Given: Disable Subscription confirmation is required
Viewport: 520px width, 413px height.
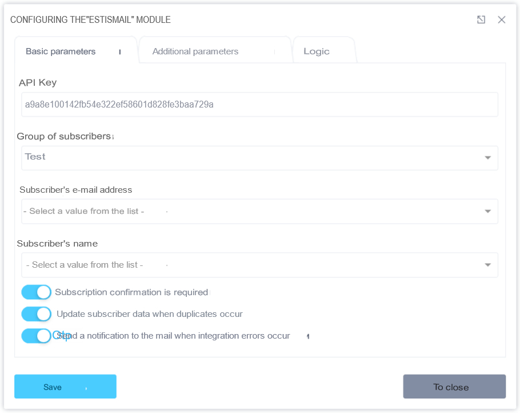Looking at the screenshot, I should click(x=36, y=292).
